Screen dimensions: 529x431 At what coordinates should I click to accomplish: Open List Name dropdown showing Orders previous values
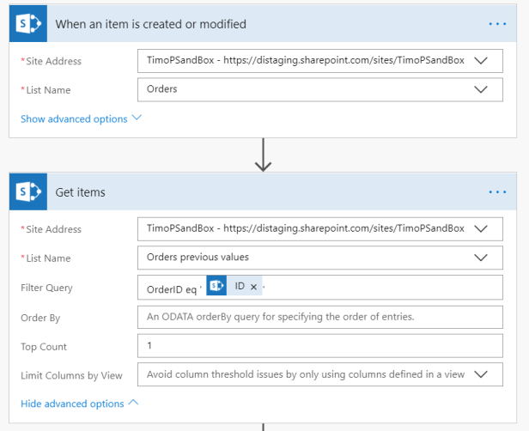[481, 258]
